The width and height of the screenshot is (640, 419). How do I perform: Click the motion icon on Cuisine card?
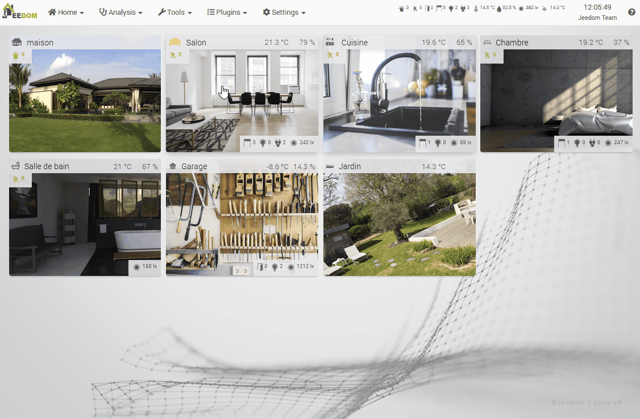[x=330, y=55]
